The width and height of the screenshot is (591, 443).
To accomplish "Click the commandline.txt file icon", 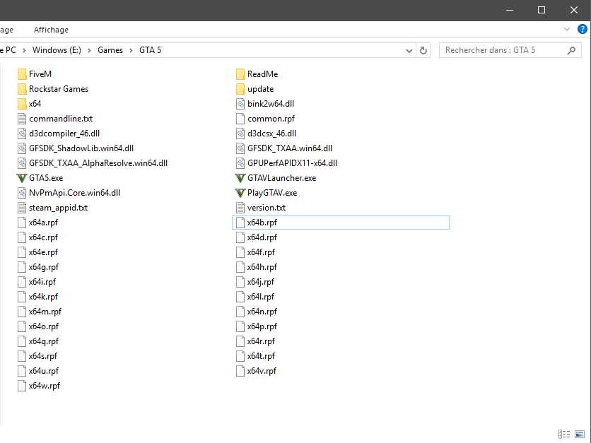I will (x=22, y=119).
